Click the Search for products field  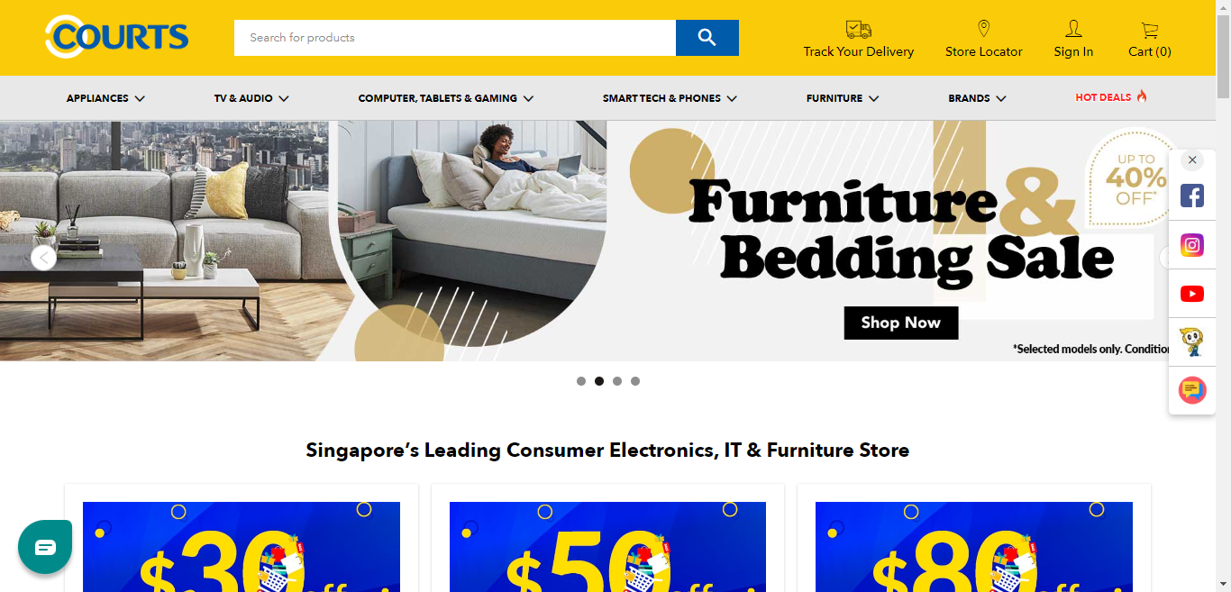[x=455, y=38]
